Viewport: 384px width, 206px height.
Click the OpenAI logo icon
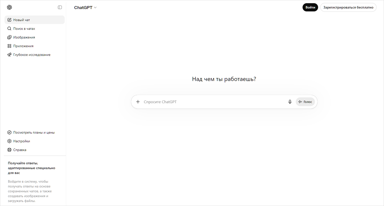[x=9, y=7]
